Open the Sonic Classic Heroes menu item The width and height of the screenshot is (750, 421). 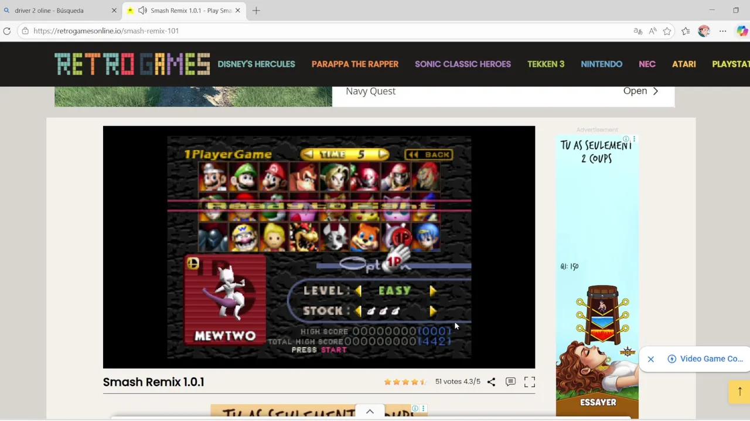coord(463,64)
